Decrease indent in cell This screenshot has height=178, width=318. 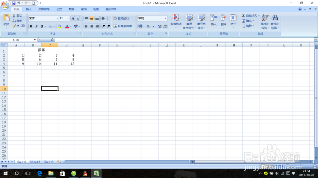[103, 26]
